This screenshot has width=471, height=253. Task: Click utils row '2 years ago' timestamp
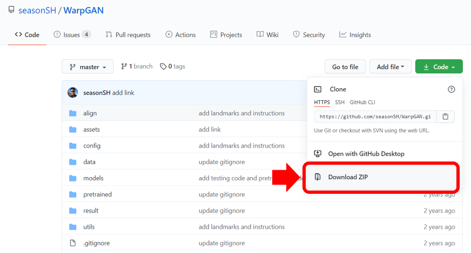click(439, 227)
